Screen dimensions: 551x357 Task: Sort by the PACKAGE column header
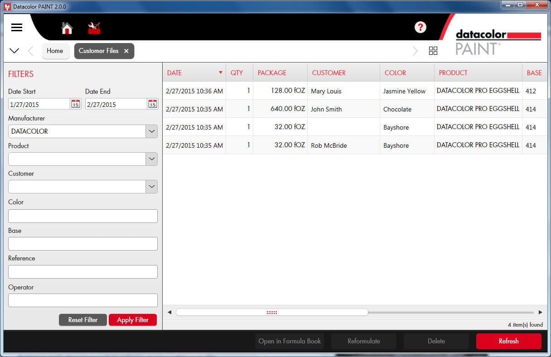click(x=280, y=72)
